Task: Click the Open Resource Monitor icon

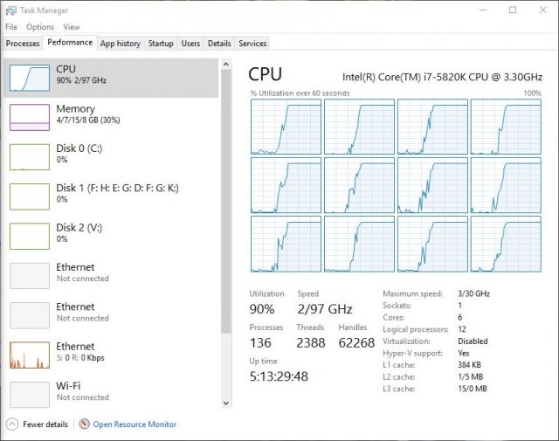Action: click(x=84, y=424)
